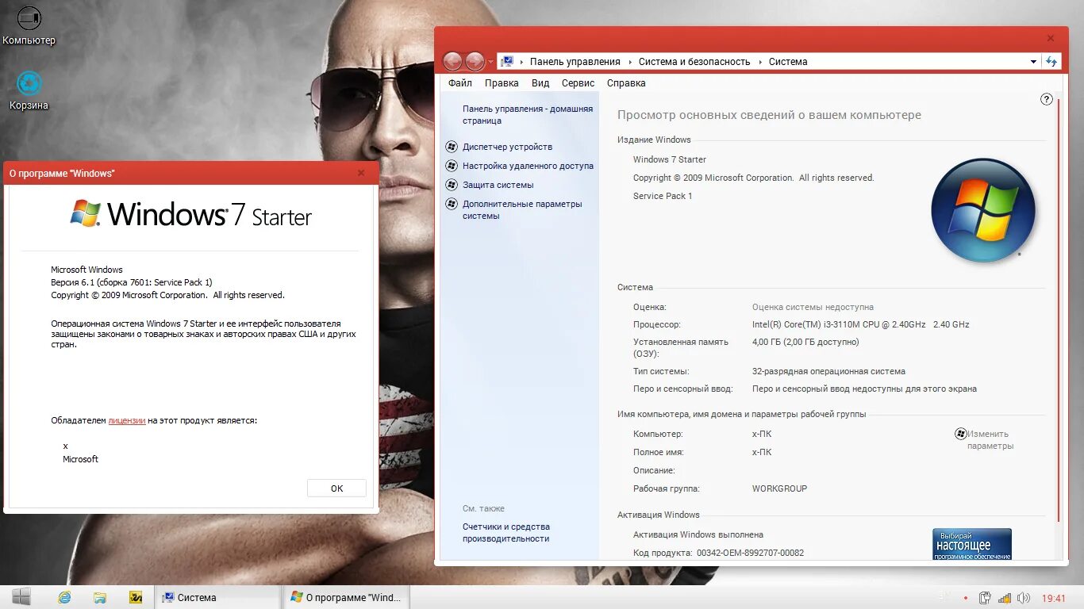Go forward with the navigation arrow
This screenshot has width=1084, height=609.
475,61
